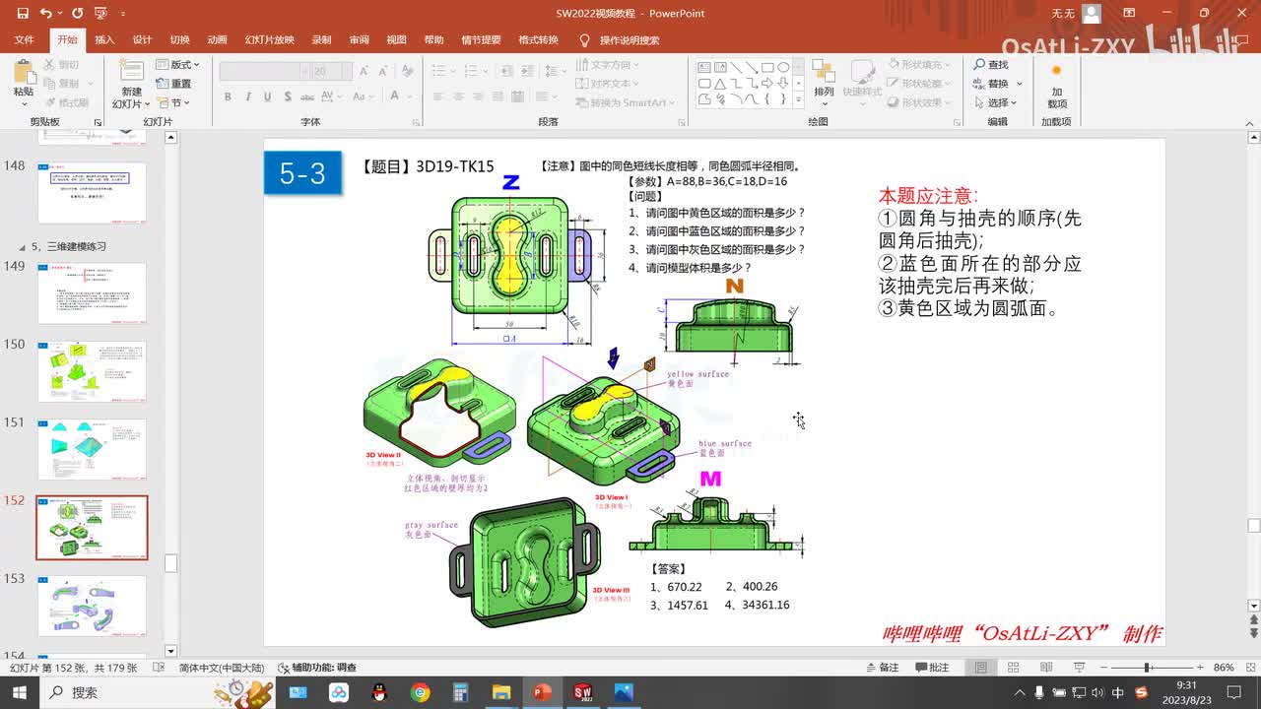Open QQ penguin app on the taskbar
Image resolution: width=1261 pixels, height=709 pixels.
click(380, 692)
